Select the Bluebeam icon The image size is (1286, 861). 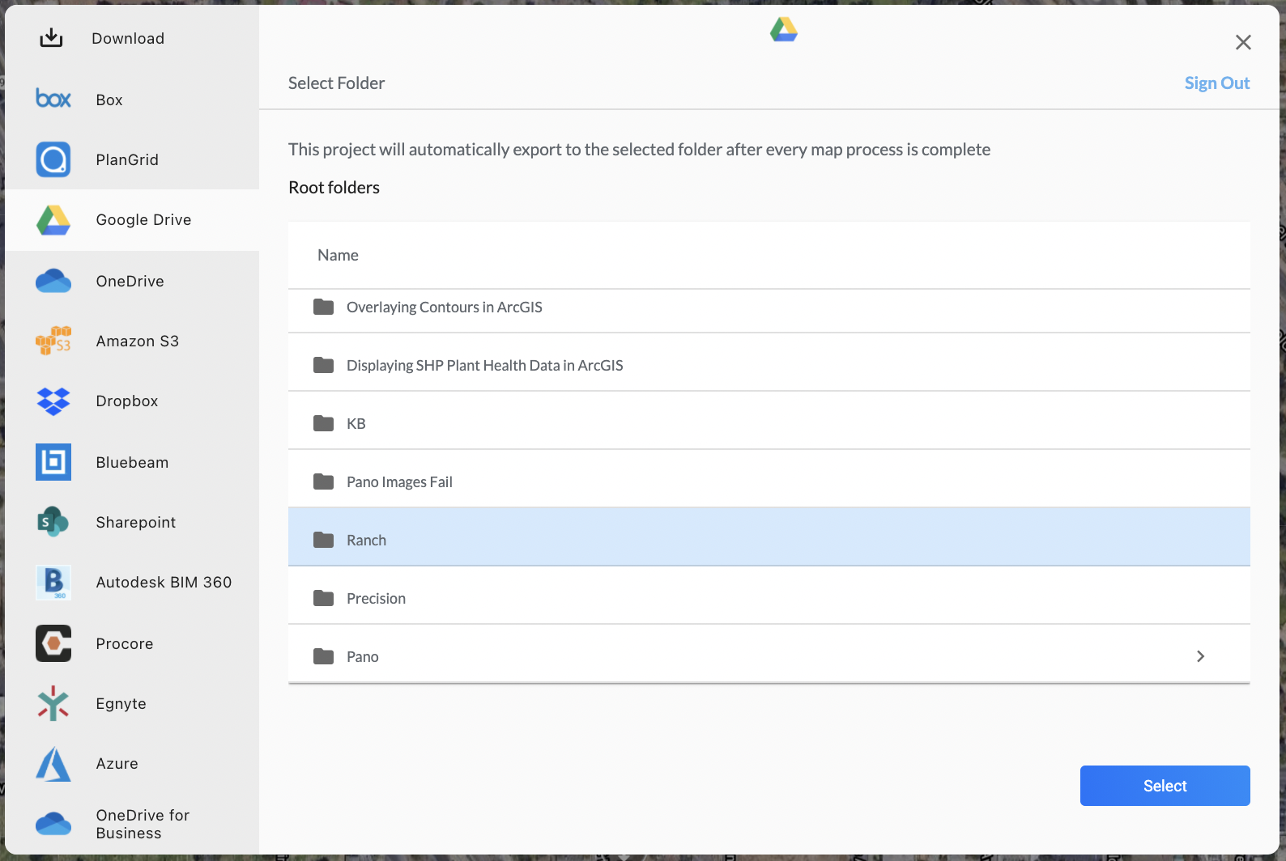[53, 462]
